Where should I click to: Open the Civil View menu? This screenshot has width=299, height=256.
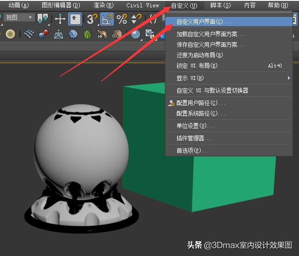coord(142,6)
